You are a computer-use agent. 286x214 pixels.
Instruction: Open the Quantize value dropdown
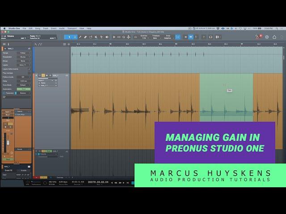(144, 37)
